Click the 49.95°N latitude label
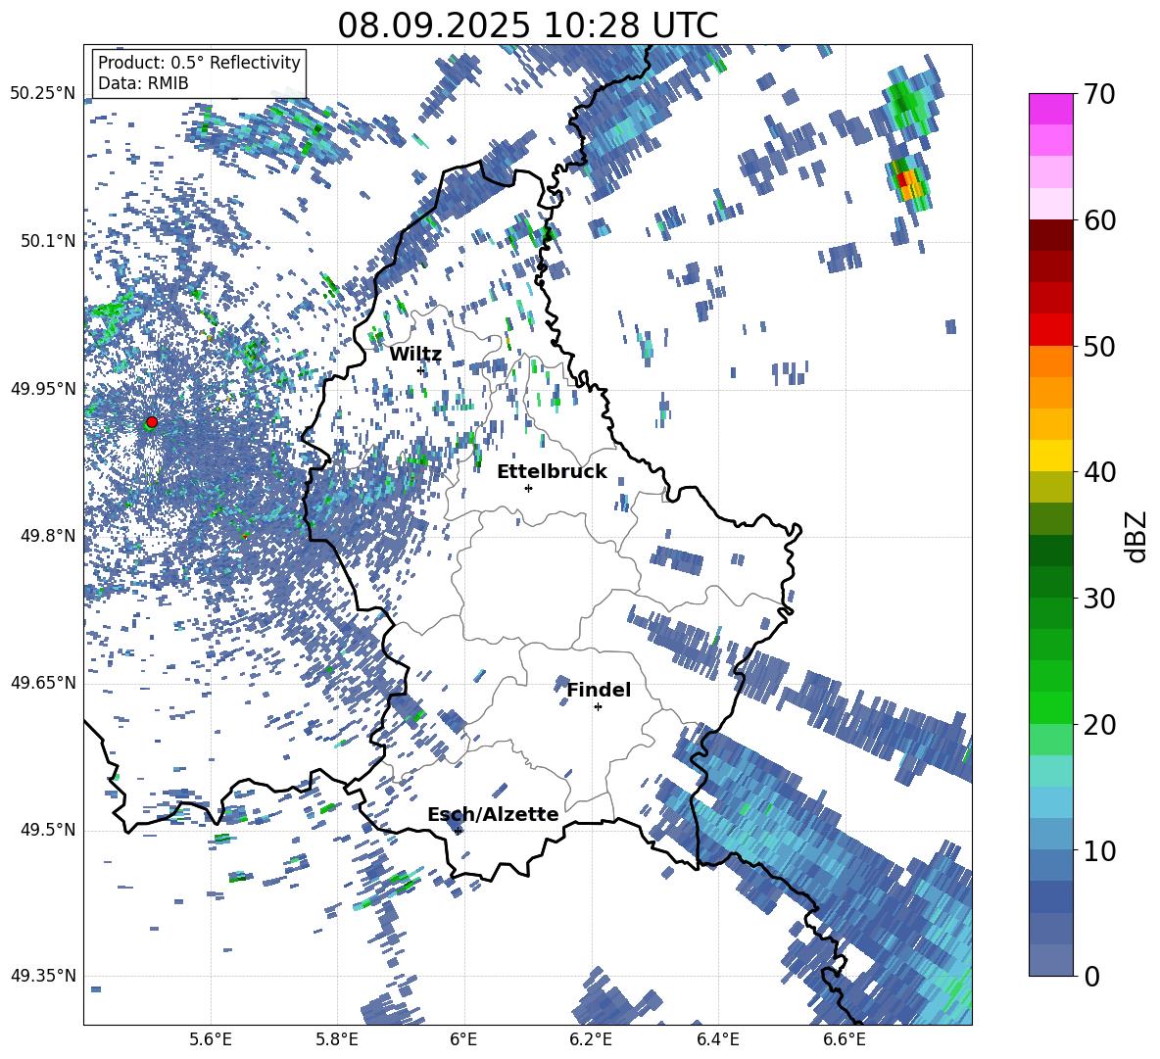 click(x=43, y=389)
